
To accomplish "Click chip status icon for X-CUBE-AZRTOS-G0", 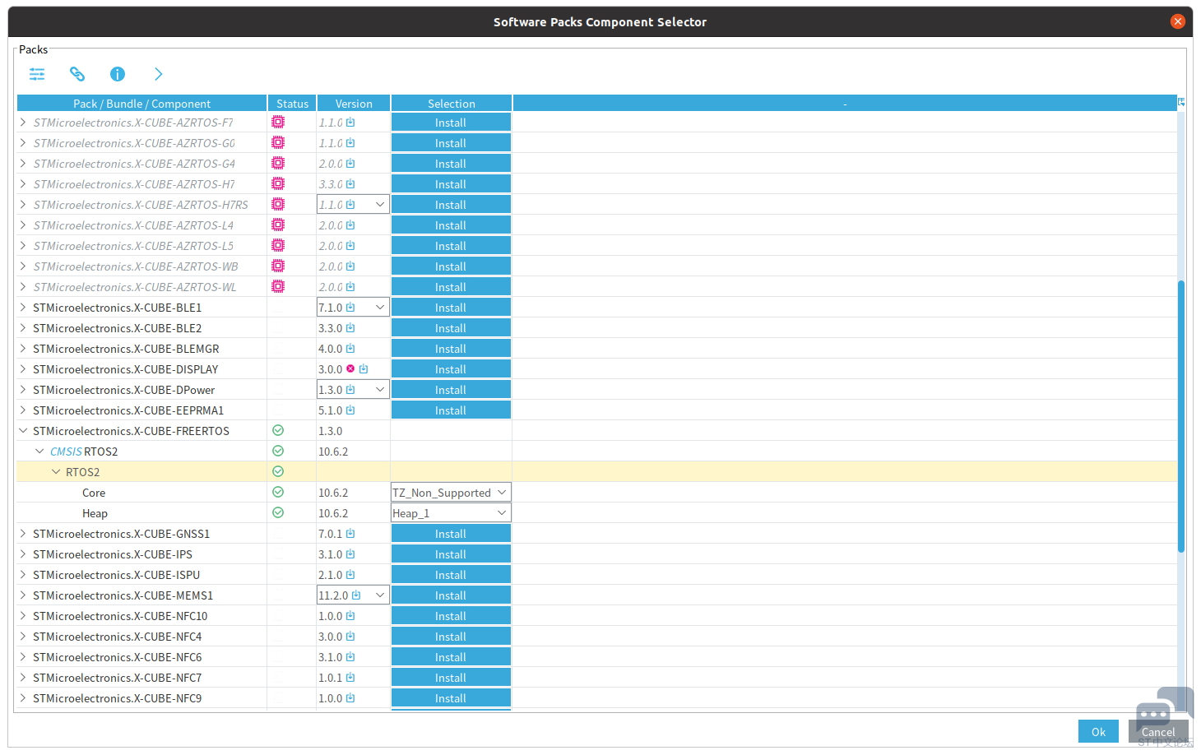I will click(278, 142).
